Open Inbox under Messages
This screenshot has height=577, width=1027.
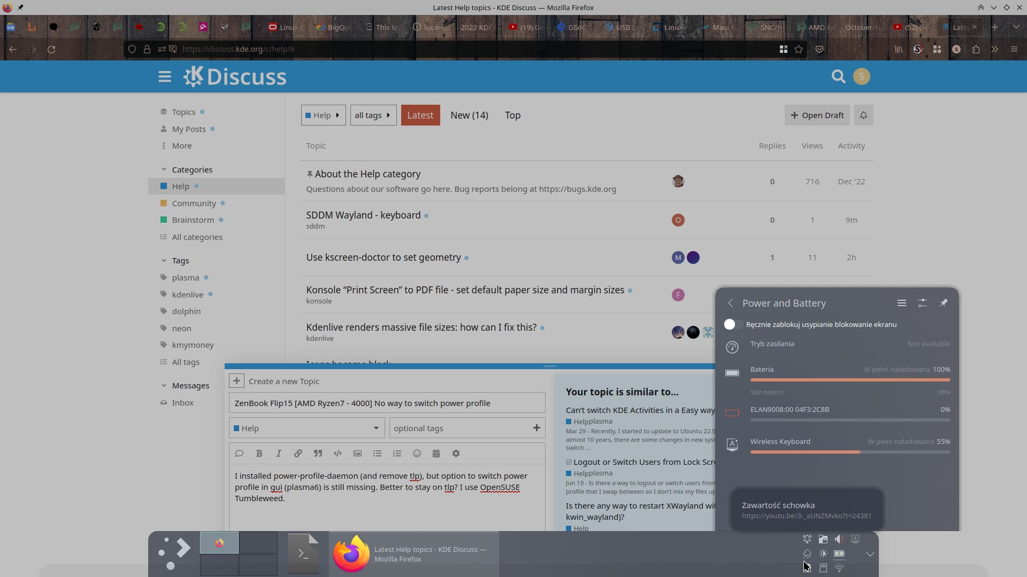pos(182,402)
